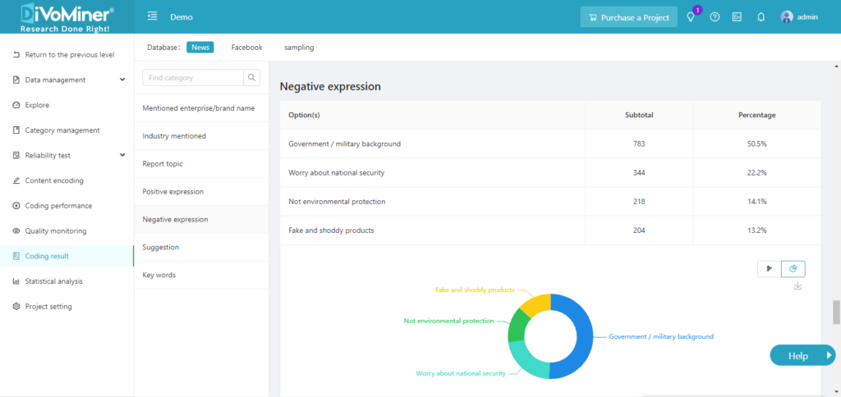This screenshot has height=397, width=841.
Task: Click the Project setting gear icon
Action: pyautogui.click(x=16, y=307)
